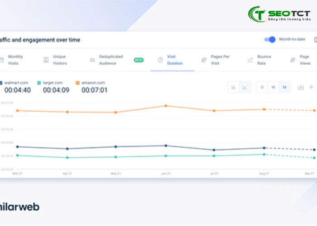Click the amazon.com 00:07:01 value
The image size is (317, 226).
click(95, 90)
